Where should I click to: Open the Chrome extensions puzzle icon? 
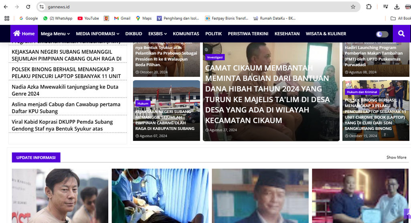click(369, 7)
